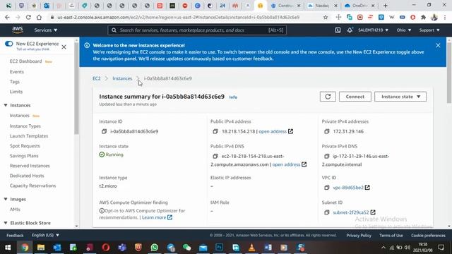Open the Instance state dropdown
The width and height of the screenshot is (452, 254).
point(400,97)
